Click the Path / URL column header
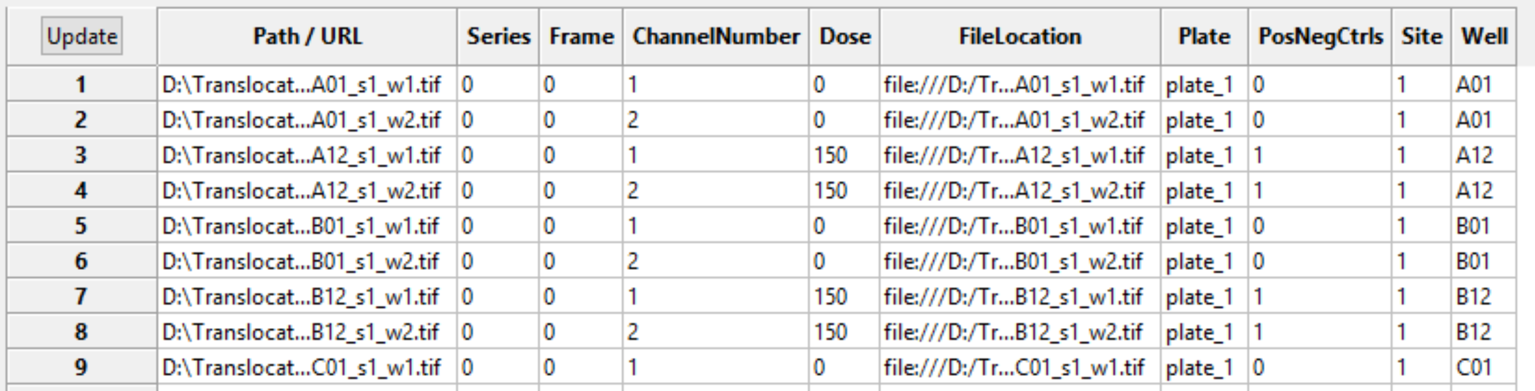 coord(307,36)
